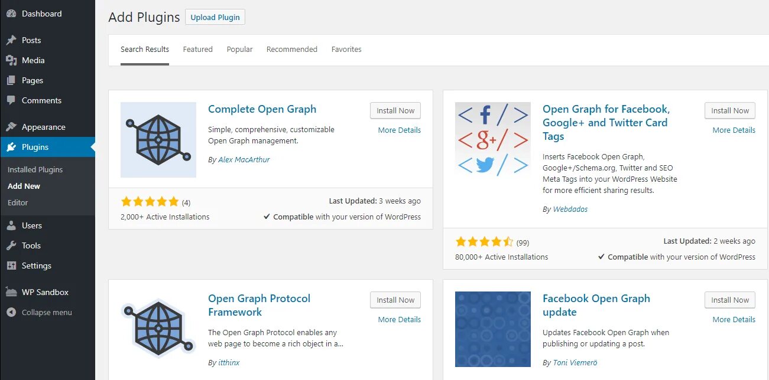Screen dimensions: 769x380
Task: Click author link Toni Viemerö
Action: (575, 362)
